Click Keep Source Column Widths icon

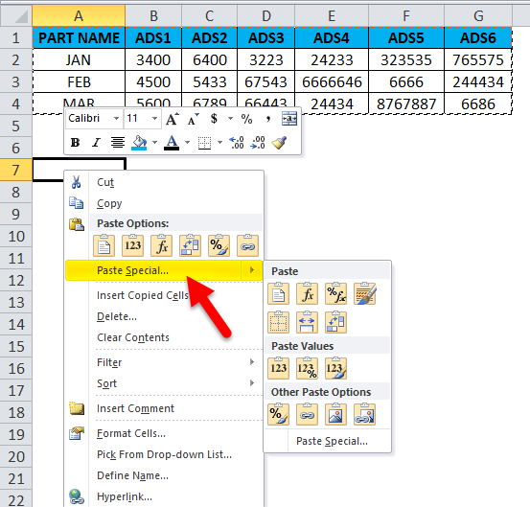(x=307, y=322)
